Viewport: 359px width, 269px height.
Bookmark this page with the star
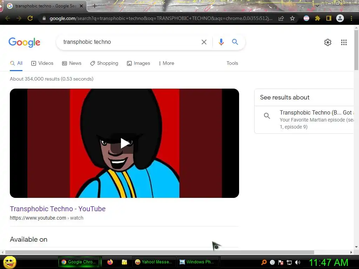[x=292, y=18]
